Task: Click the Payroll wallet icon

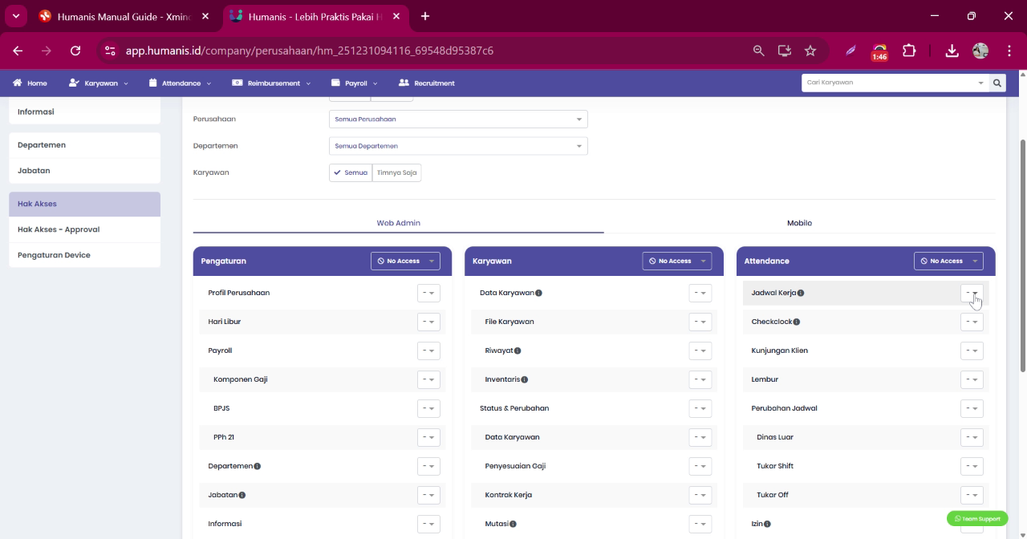Action: pos(336,83)
